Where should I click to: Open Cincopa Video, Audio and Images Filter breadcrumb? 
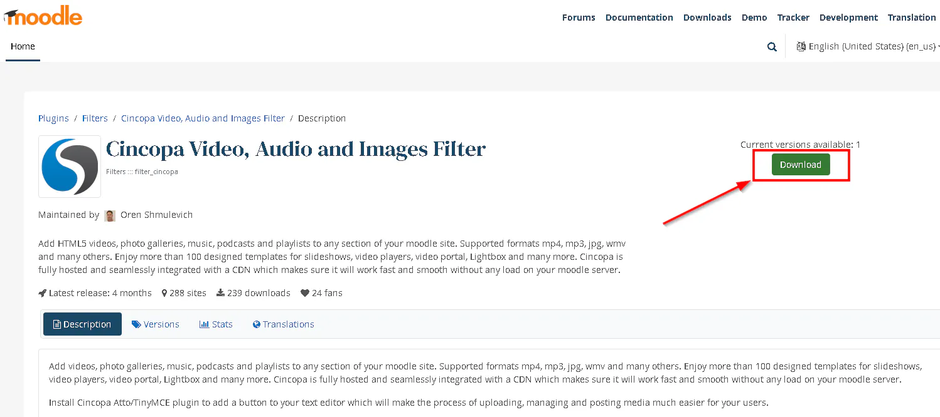(x=203, y=118)
